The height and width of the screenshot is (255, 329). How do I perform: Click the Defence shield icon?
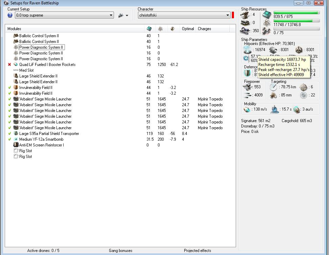(x=248, y=73)
